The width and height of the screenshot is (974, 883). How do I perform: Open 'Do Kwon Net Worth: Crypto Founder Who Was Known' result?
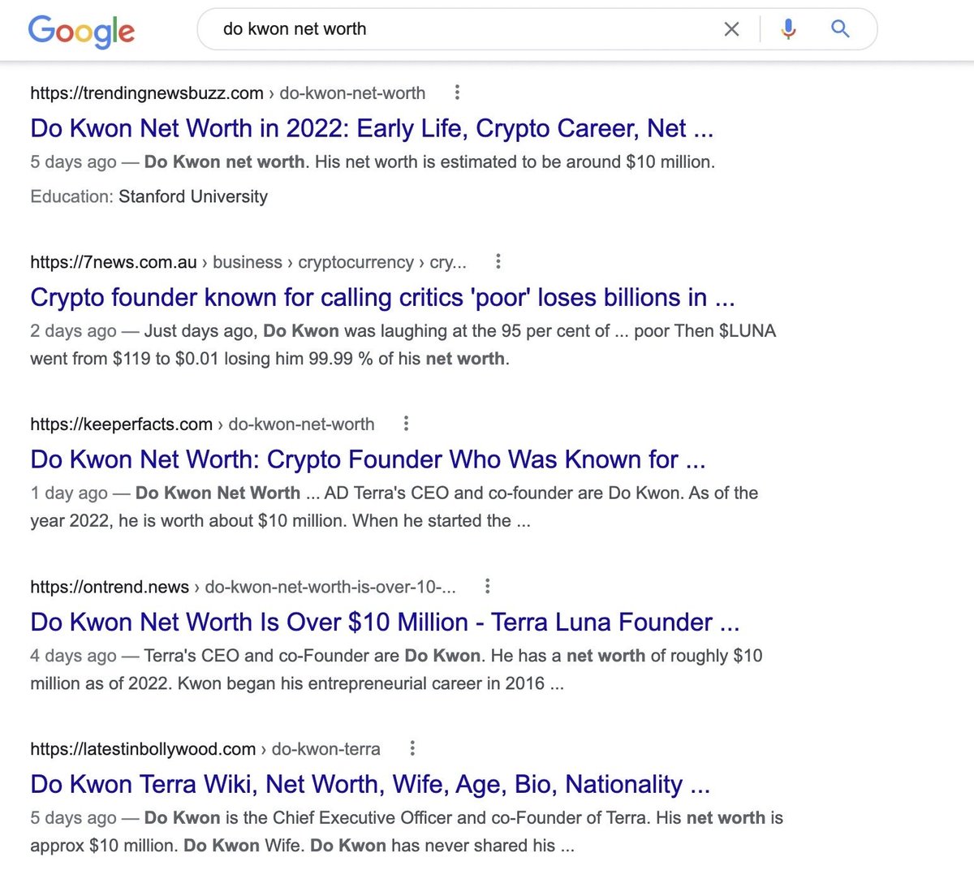click(x=368, y=459)
